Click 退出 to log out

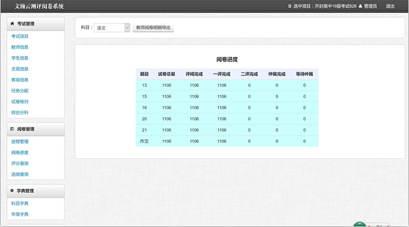(390, 6)
